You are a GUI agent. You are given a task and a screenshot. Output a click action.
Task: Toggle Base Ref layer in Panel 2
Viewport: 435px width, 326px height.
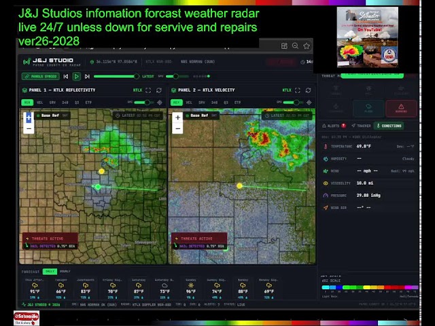pyautogui.click(x=202, y=115)
